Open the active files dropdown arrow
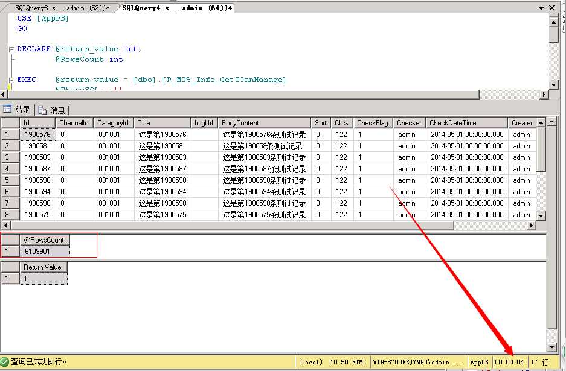This screenshot has width=566, height=371. [541, 8]
